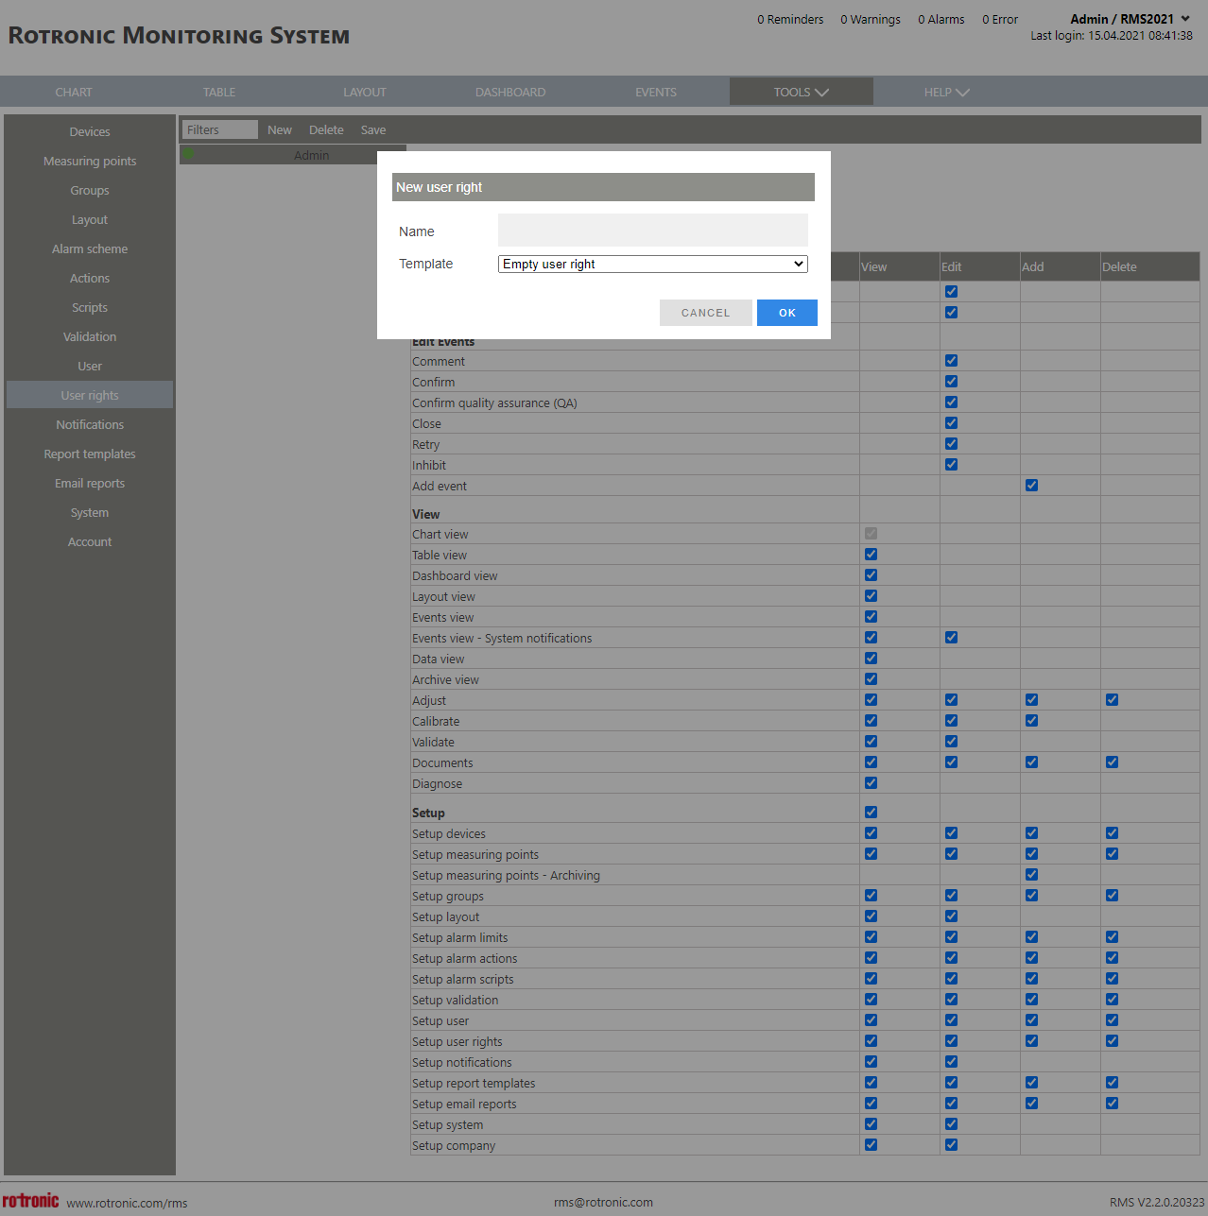Switch to the TABLE tab
This screenshot has height=1216, width=1208.
(219, 92)
